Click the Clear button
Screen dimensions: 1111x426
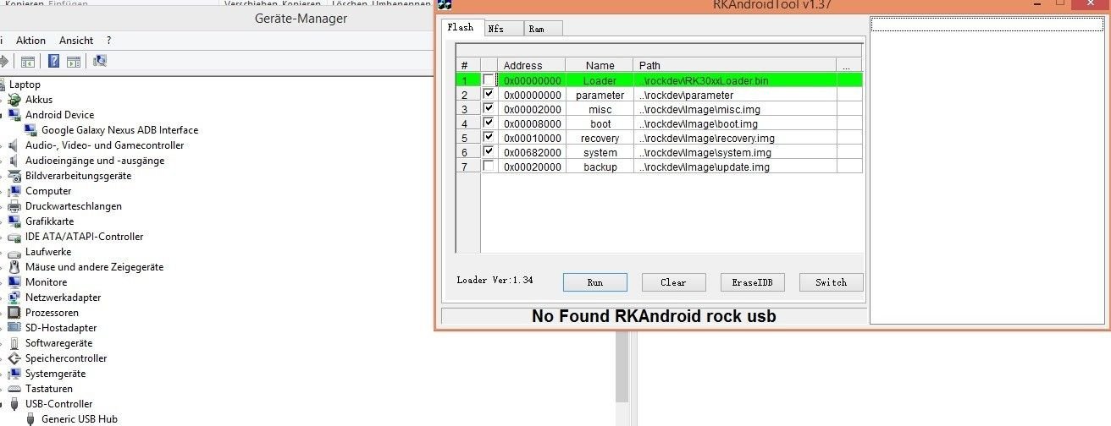tap(673, 282)
